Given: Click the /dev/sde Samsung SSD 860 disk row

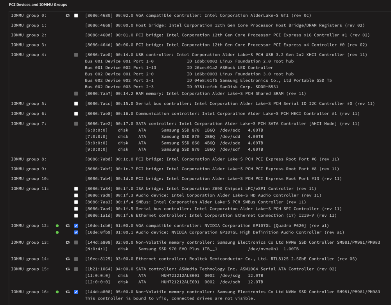Looking at the screenshot, I should tap(174, 143).
